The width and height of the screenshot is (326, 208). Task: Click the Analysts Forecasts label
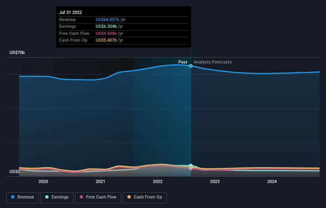tap(213, 62)
